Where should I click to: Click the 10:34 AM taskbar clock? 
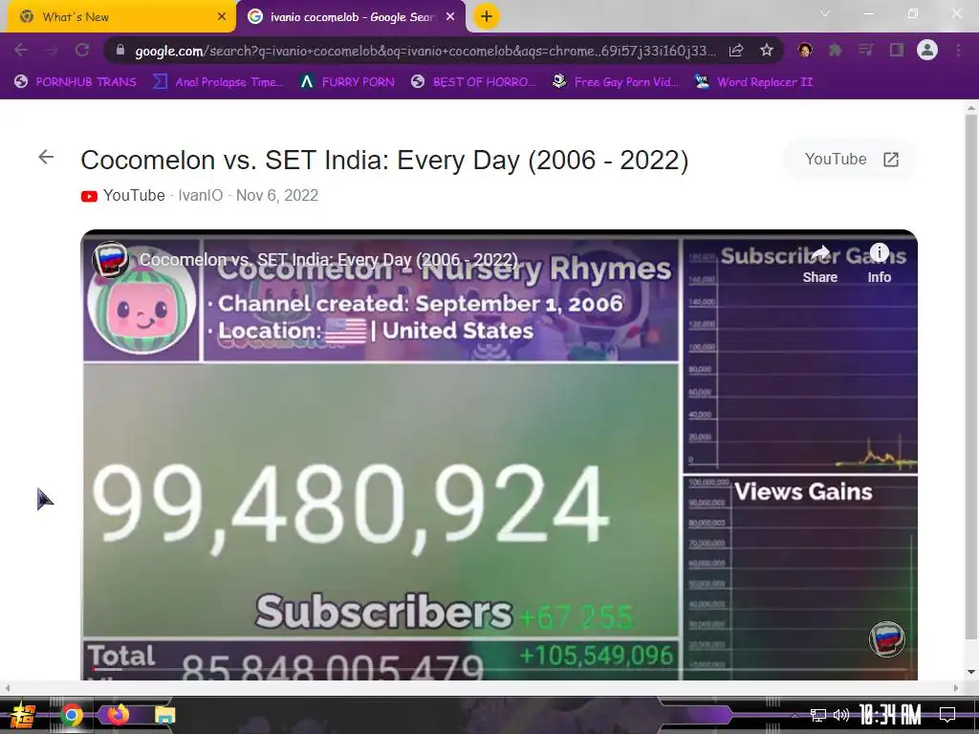[x=890, y=715]
